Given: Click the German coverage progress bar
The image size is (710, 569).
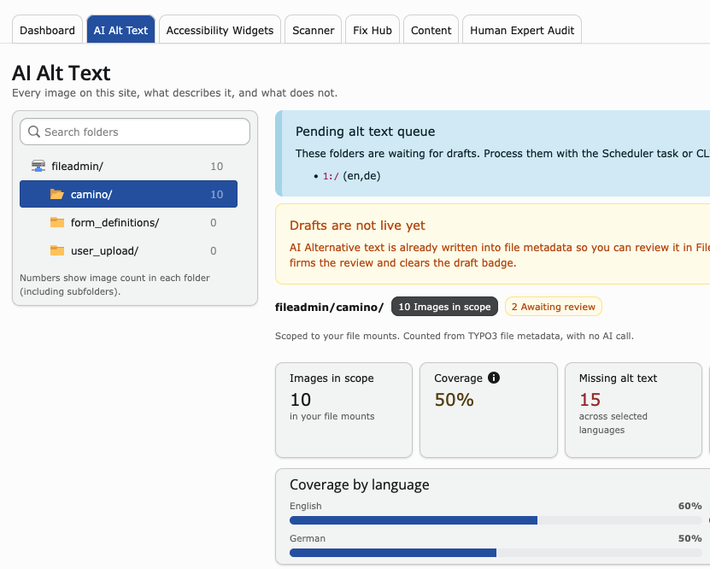Looking at the screenshot, I should pos(496,553).
